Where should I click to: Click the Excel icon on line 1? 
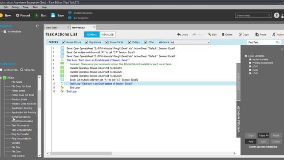[x=62, y=48]
